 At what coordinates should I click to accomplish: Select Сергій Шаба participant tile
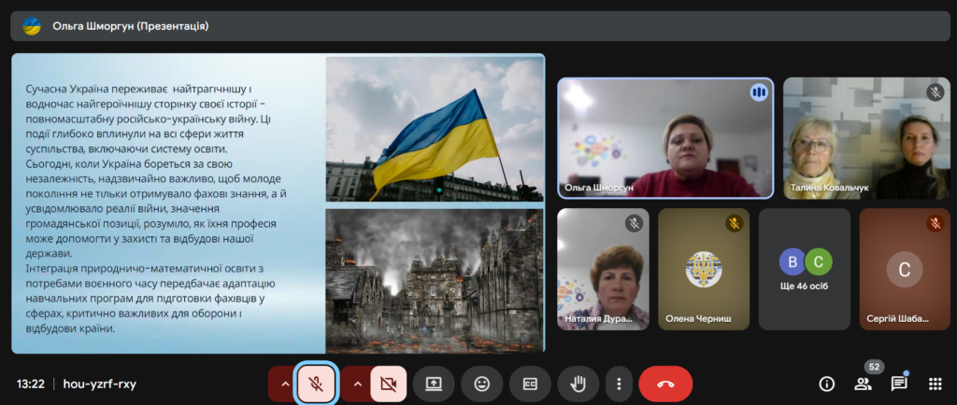(904, 270)
